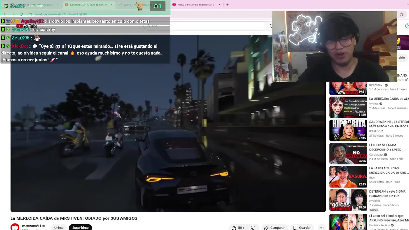Image resolution: width=409 pixels, height=230 pixels.
Task: Close the Keiko y su familia tab
Action: point(219,4)
